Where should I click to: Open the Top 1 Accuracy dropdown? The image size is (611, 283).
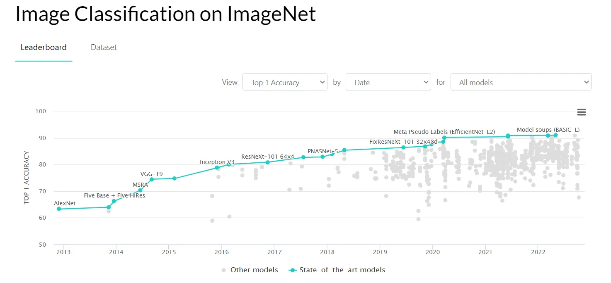tap(285, 82)
